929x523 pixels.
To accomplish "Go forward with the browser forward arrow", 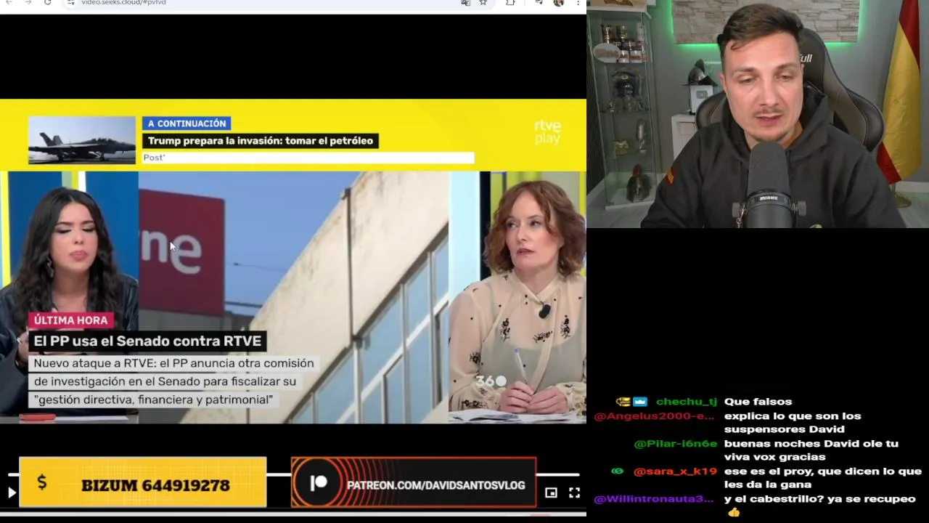I will pyautogui.click(x=28, y=3).
